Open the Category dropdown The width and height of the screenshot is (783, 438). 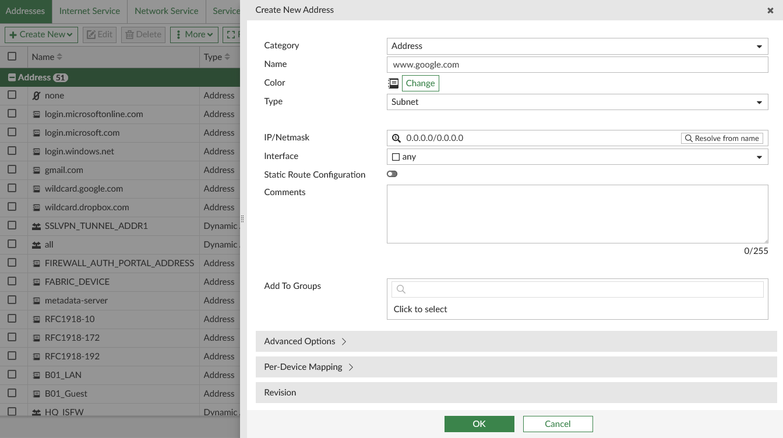click(577, 46)
